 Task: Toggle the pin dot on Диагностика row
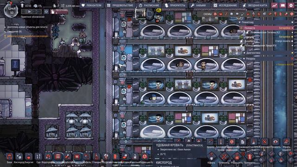click(292, 53)
